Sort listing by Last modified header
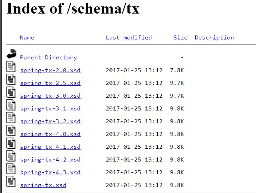 coord(129,37)
